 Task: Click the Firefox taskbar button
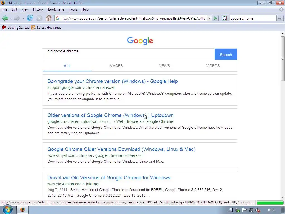23,210
